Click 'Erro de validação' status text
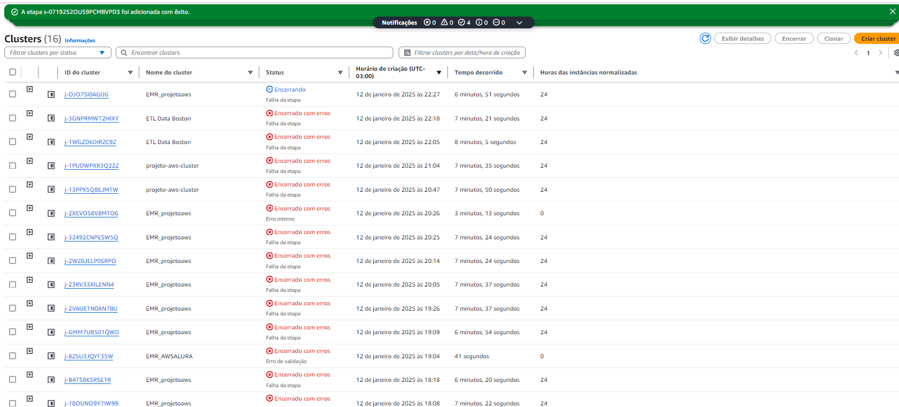This screenshot has width=899, height=407. click(x=286, y=361)
